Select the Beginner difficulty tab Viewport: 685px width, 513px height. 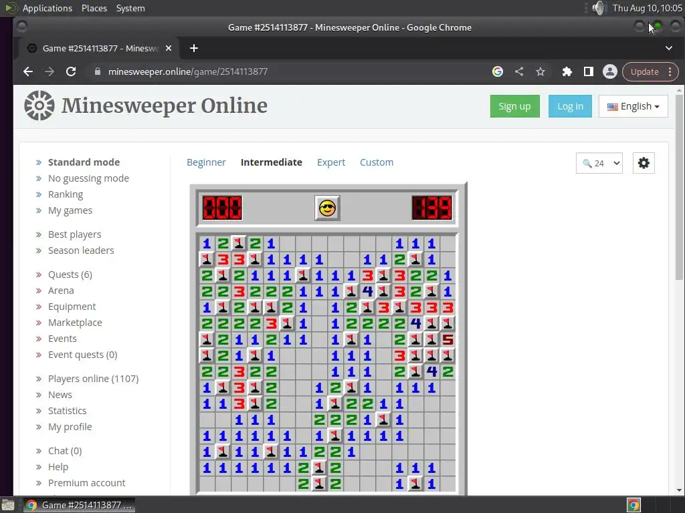click(x=206, y=162)
